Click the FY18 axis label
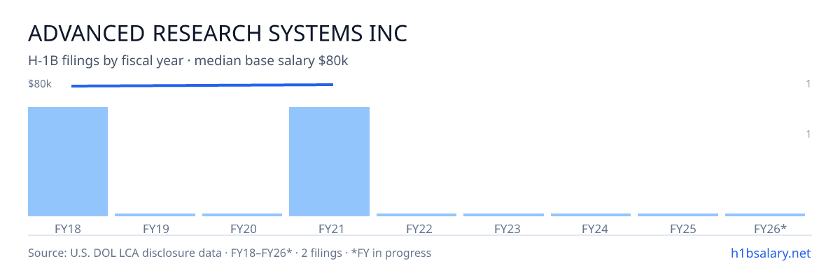This screenshot has height=280, width=840. (68, 229)
